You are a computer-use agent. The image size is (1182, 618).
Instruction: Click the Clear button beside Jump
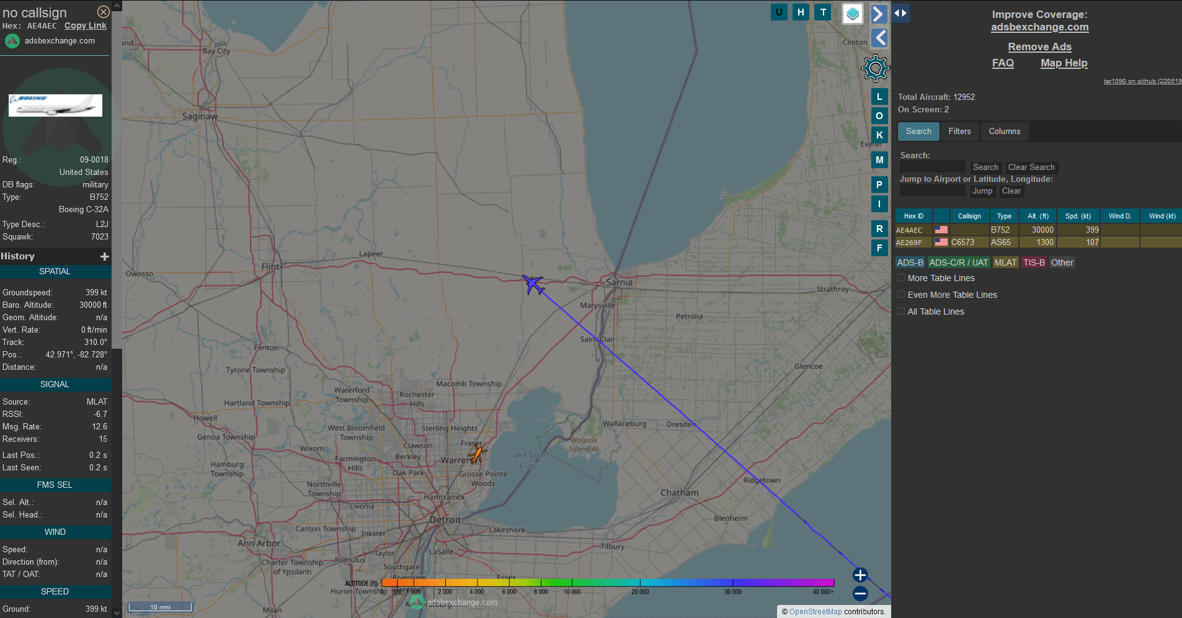click(1011, 191)
